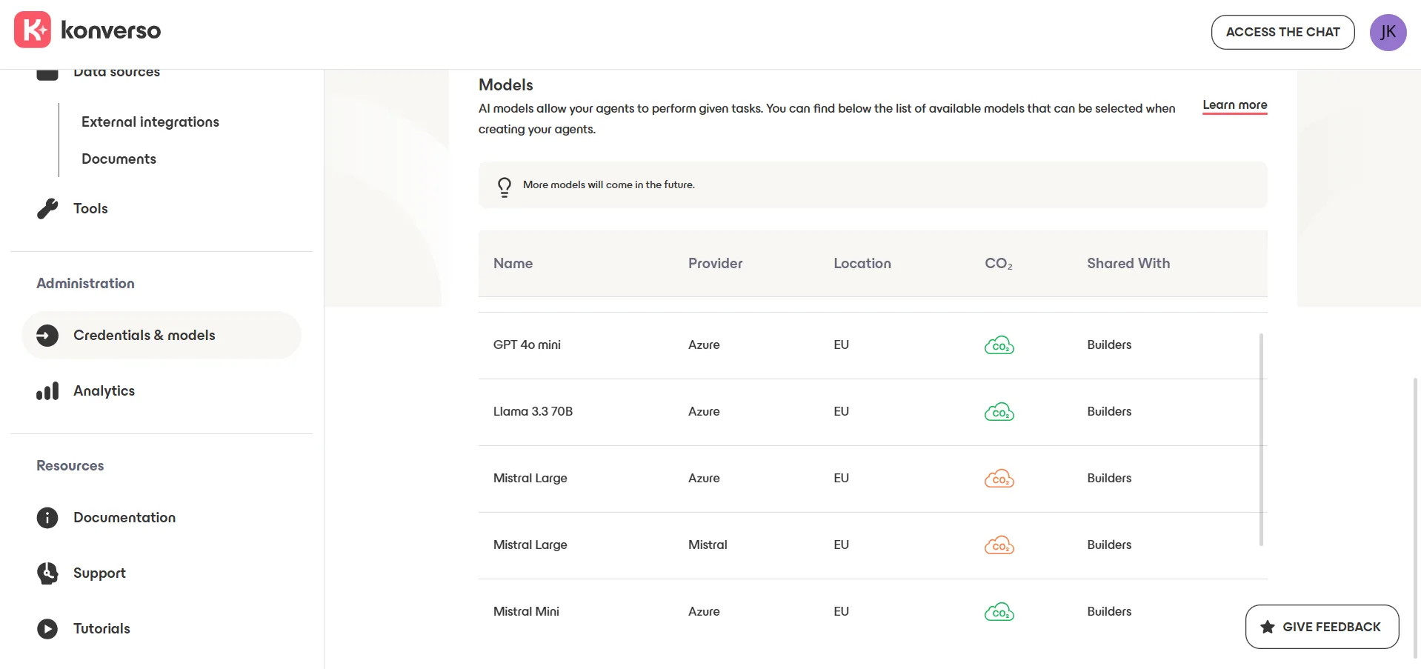Screen dimensions: 1421x669
Task: Click the Name column header
Action: [x=513, y=264]
